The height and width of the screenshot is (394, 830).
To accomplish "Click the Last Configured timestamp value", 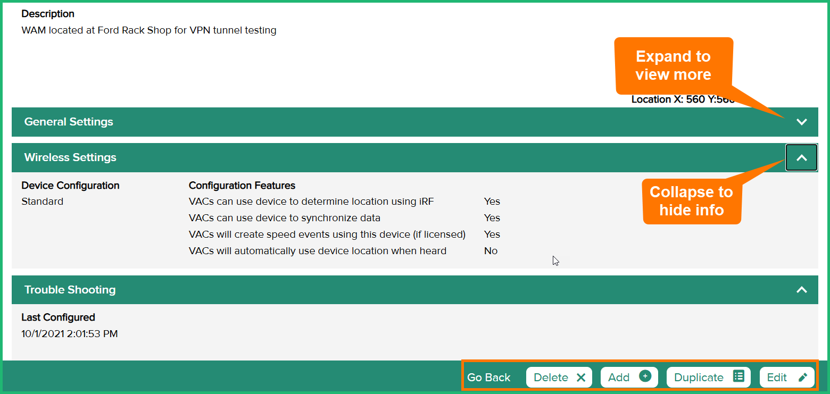I will tap(69, 334).
